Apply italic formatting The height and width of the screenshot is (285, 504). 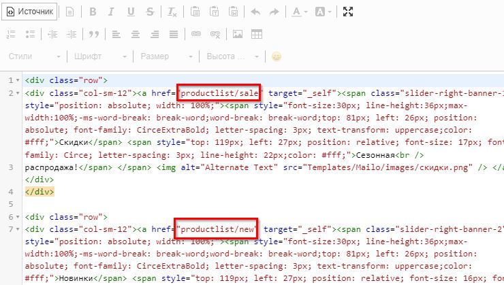tap(112, 12)
